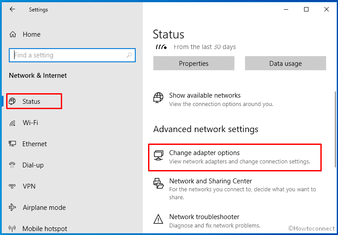
Task: Click the vertical scrollbar on right
Action: point(335,129)
